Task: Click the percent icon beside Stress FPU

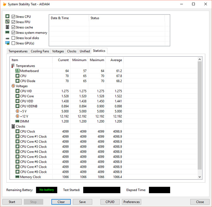Action: tap(7, 22)
